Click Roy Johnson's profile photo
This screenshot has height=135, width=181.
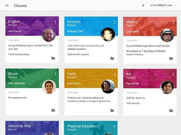pyautogui.click(x=49, y=87)
